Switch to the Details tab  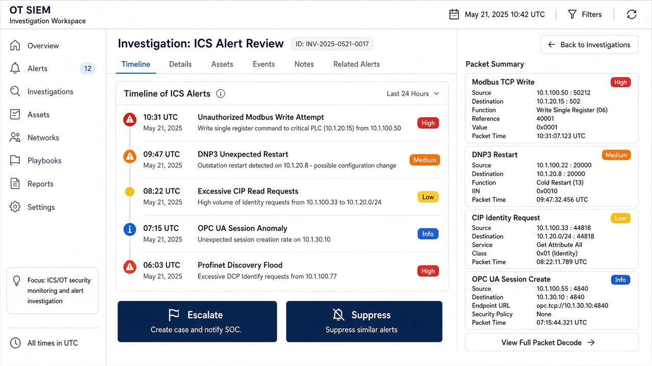(x=180, y=64)
